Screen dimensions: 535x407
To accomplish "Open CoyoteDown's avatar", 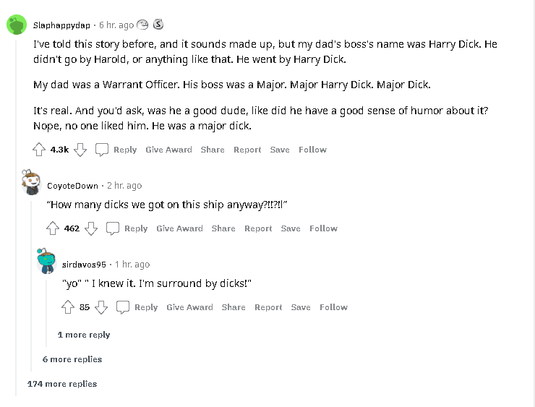I will tap(31, 182).
